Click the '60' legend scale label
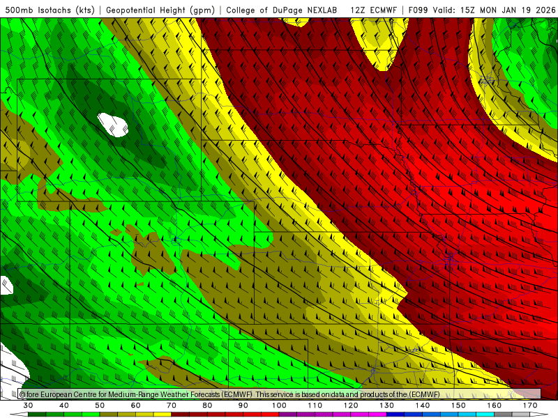Image resolution: width=558 pixels, height=418 pixels. [135, 405]
